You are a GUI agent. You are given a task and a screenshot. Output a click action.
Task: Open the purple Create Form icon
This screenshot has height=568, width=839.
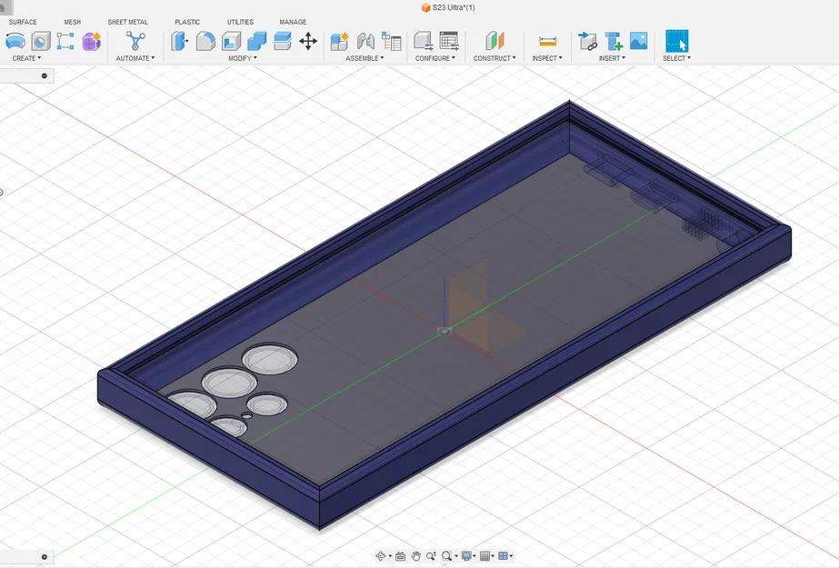(x=92, y=41)
